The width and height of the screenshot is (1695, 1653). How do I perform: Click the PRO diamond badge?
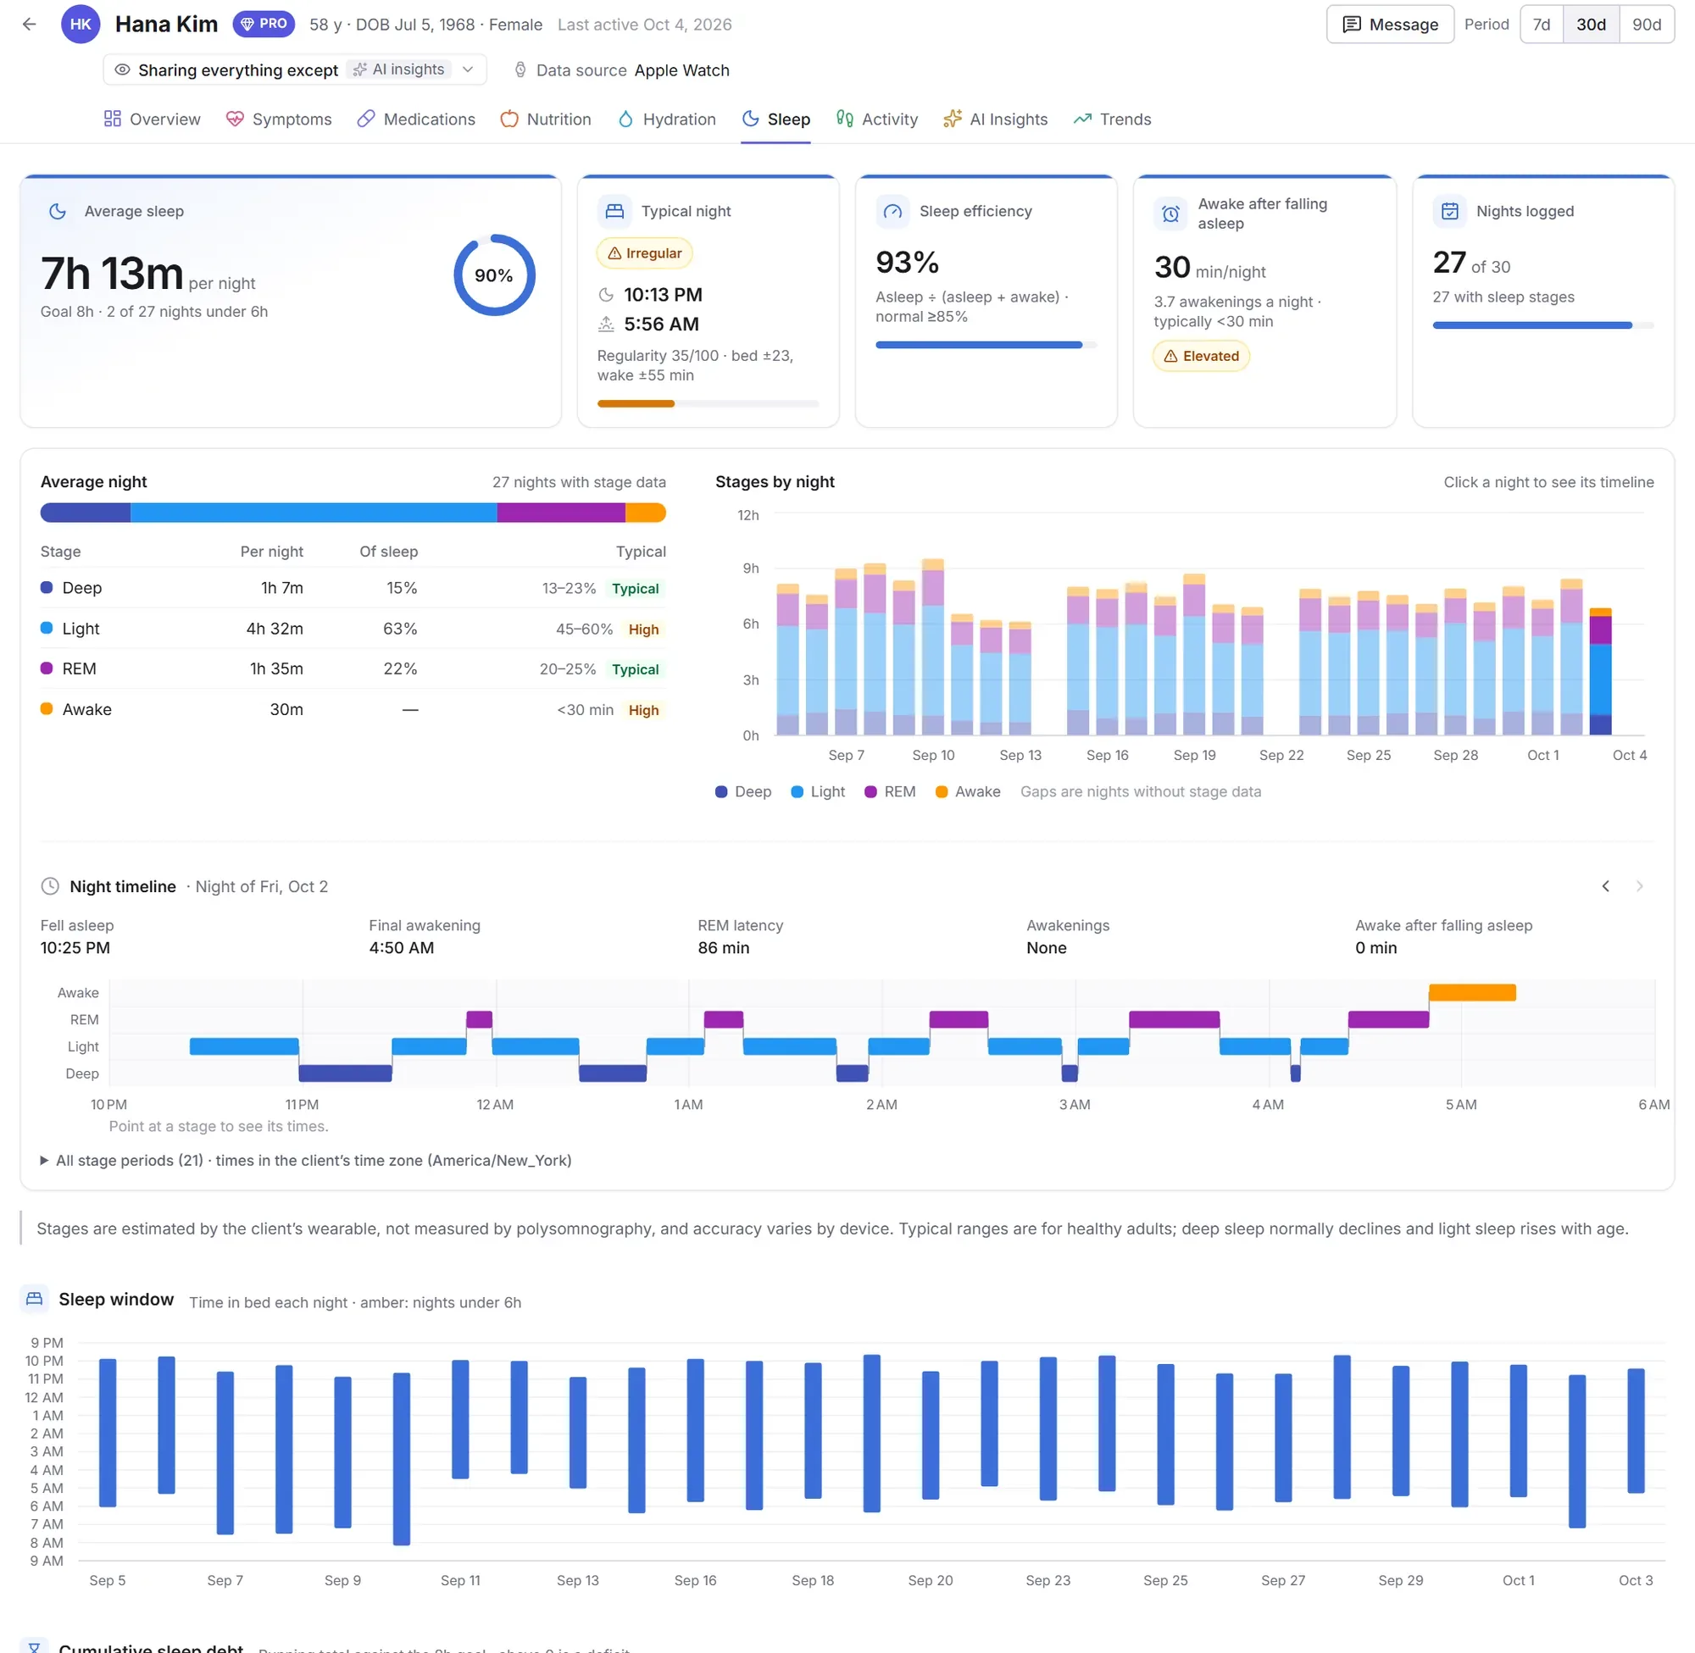coord(264,25)
